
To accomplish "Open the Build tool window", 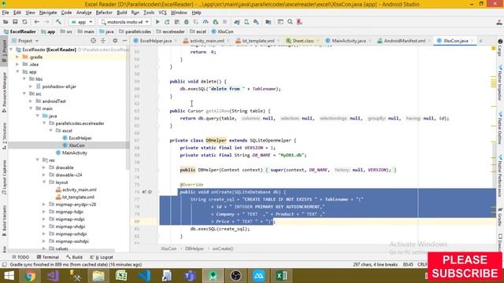I will [x=75, y=257].
